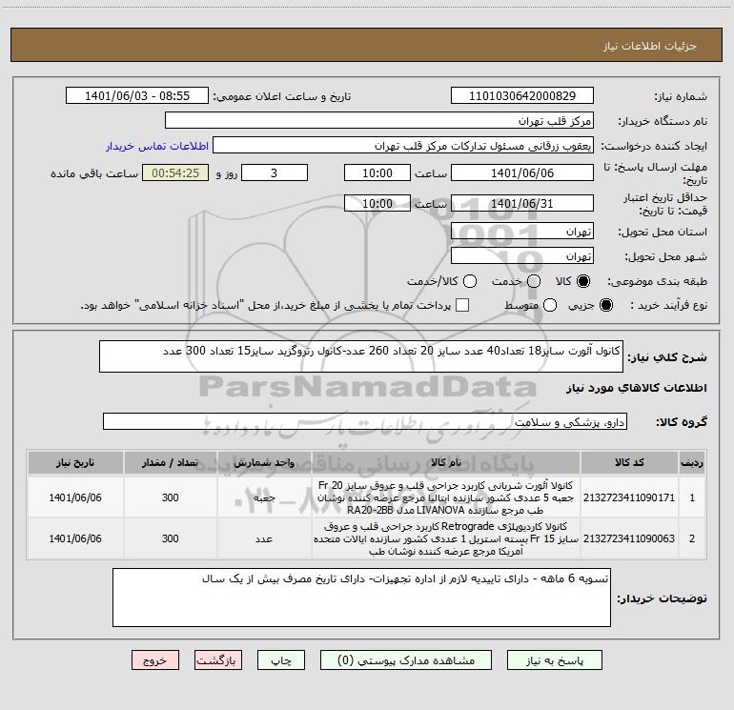Click the تاریخ نیاز column header
734x710 pixels.
tap(75, 462)
